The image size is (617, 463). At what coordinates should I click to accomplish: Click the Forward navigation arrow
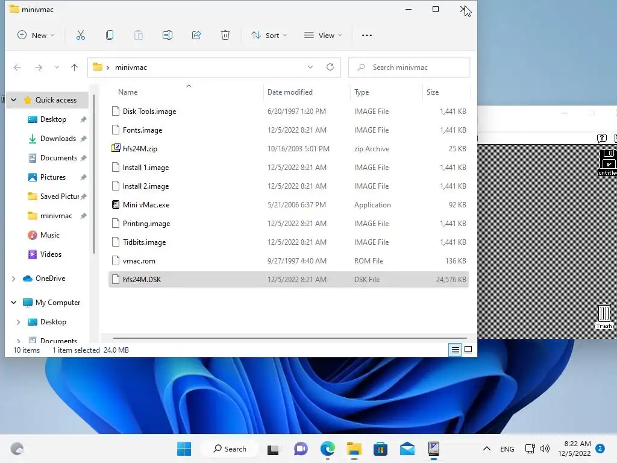pos(38,68)
